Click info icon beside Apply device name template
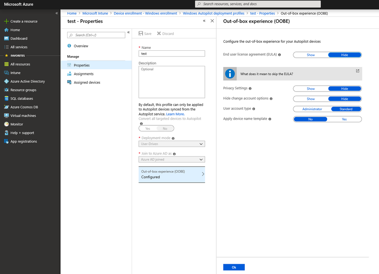The height and width of the screenshot is (274, 379). pos(270,119)
